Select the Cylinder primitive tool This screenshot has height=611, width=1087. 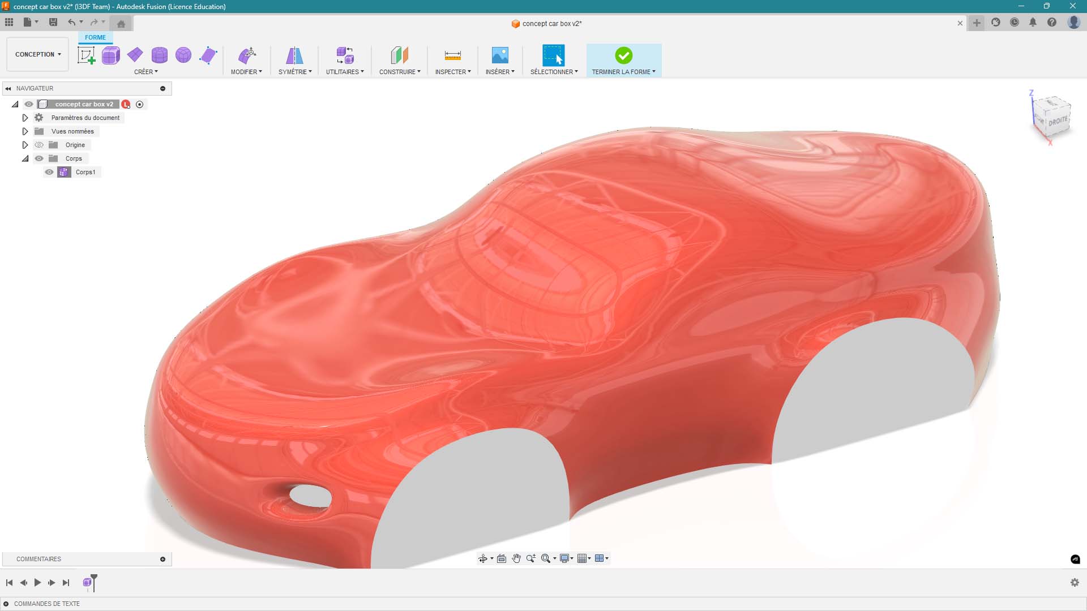(159, 55)
